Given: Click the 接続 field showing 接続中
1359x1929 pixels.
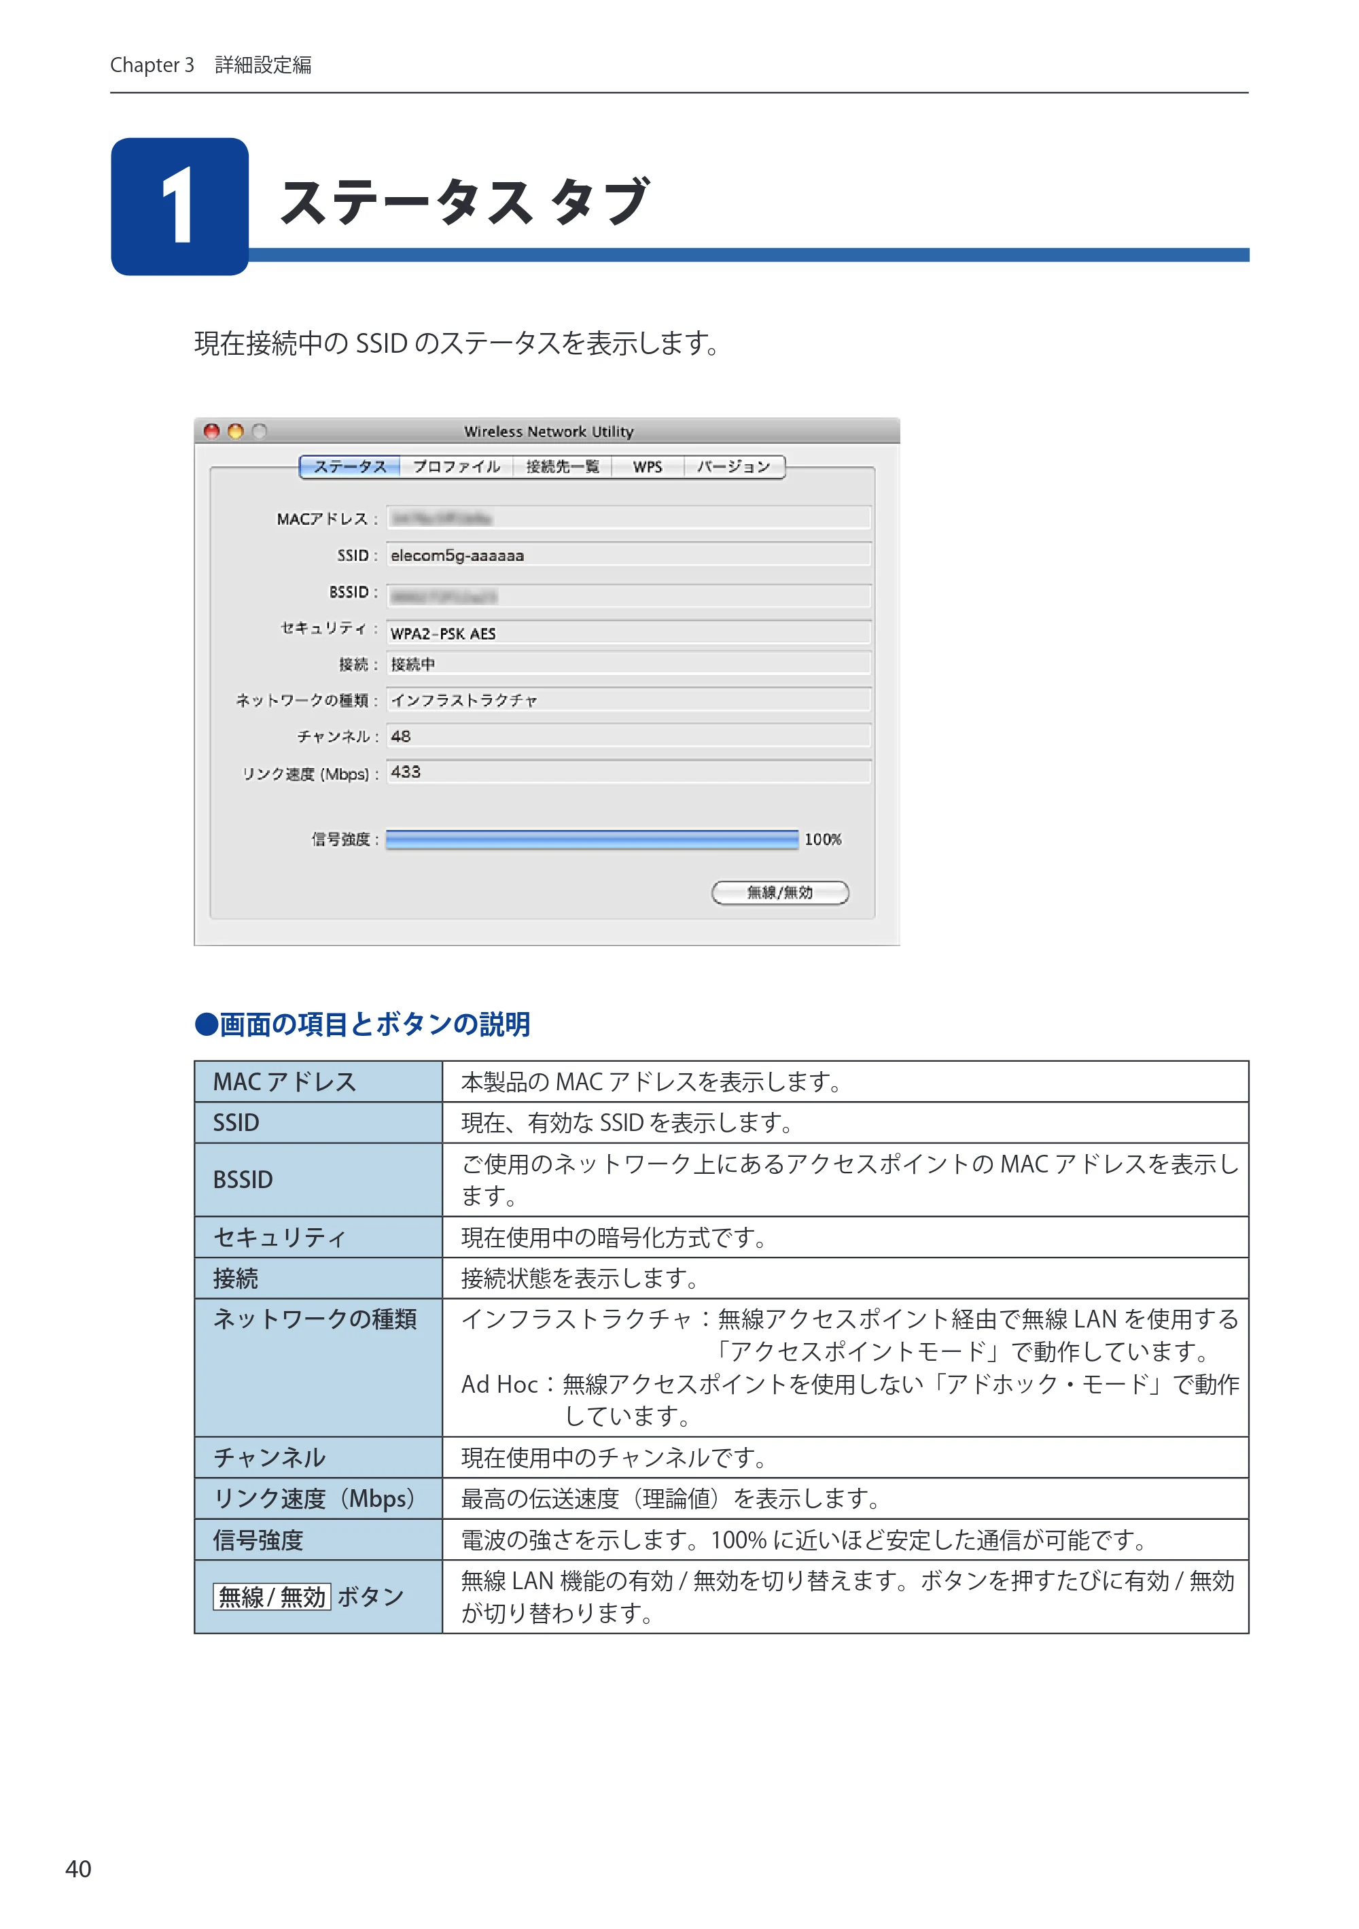Looking at the screenshot, I should pos(629,663).
